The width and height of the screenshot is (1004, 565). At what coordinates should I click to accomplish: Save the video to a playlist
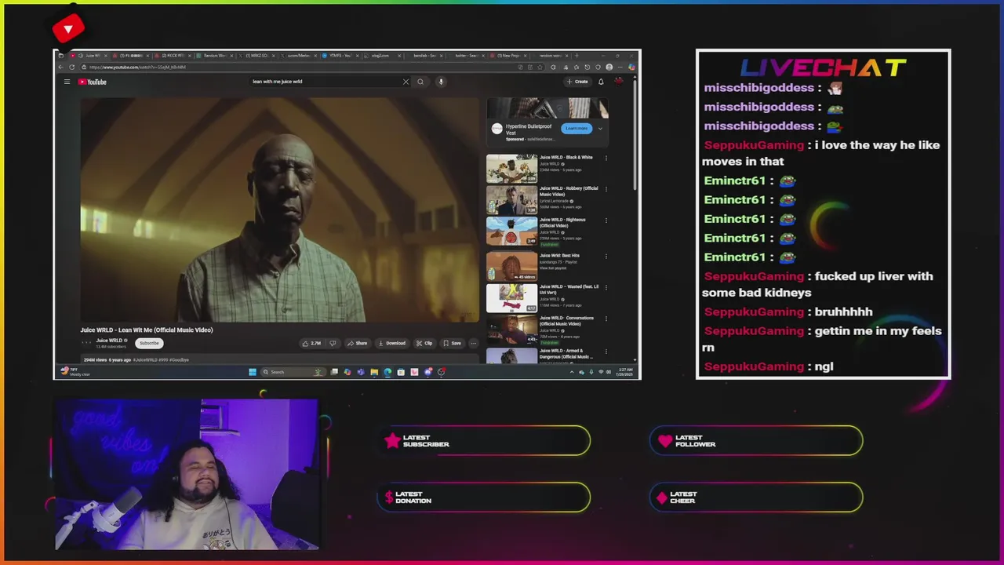click(x=452, y=343)
